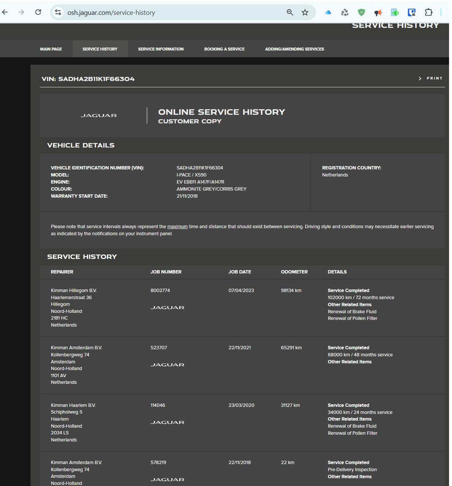The width and height of the screenshot is (452, 486).
Task: Open the blue cloud extension icon
Action: (x=328, y=13)
